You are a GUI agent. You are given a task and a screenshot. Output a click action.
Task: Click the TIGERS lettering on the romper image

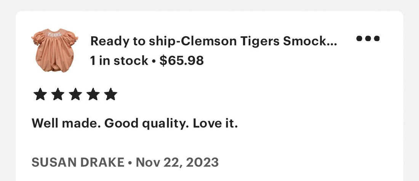[54, 35]
